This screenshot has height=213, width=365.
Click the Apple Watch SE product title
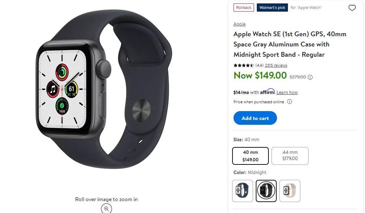(290, 44)
